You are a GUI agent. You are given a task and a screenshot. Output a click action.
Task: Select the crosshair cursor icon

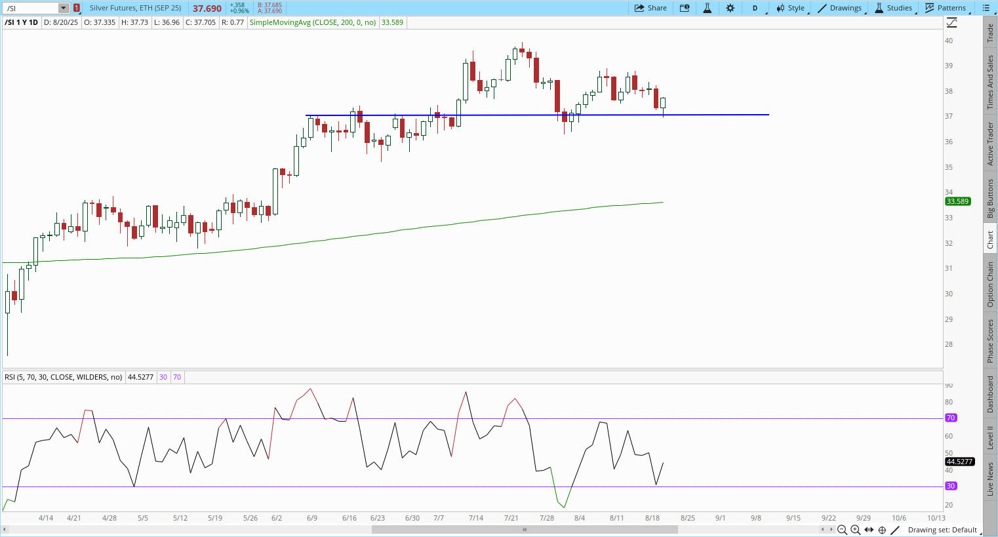pyautogui.click(x=883, y=530)
